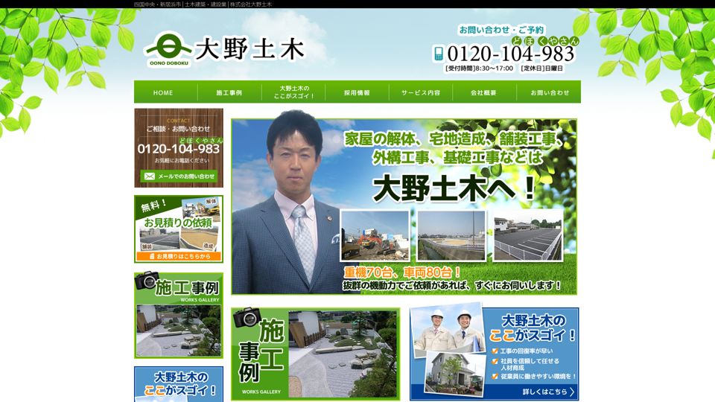Image resolution: width=715 pixels, height=402 pixels.
Task: Click the camera icon on sidebar 施工事例 banner
Action: [x=146, y=280]
